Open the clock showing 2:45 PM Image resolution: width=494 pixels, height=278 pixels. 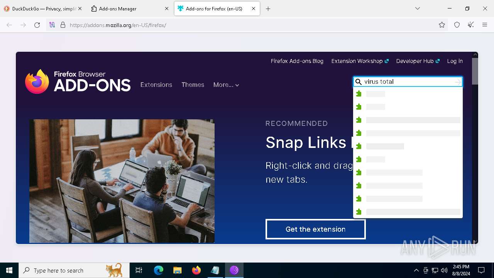point(461,270)
